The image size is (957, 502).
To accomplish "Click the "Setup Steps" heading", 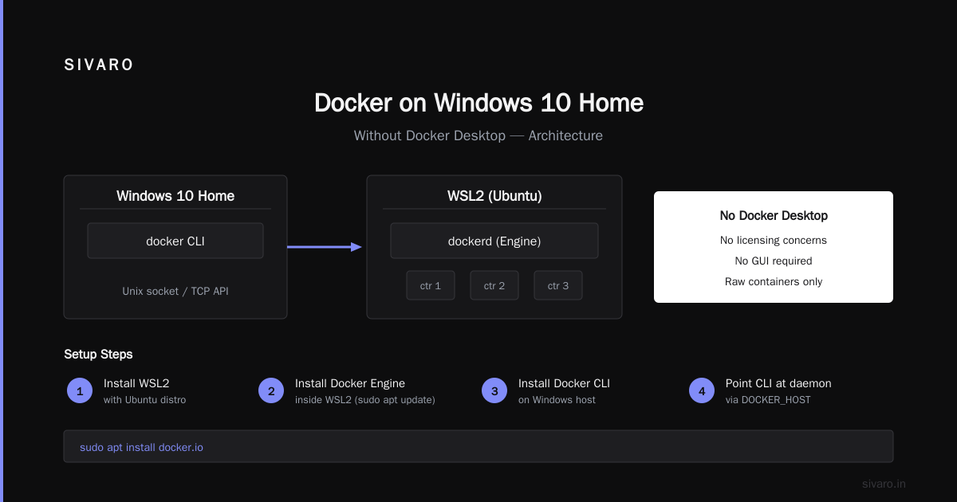I will [99, 355].
